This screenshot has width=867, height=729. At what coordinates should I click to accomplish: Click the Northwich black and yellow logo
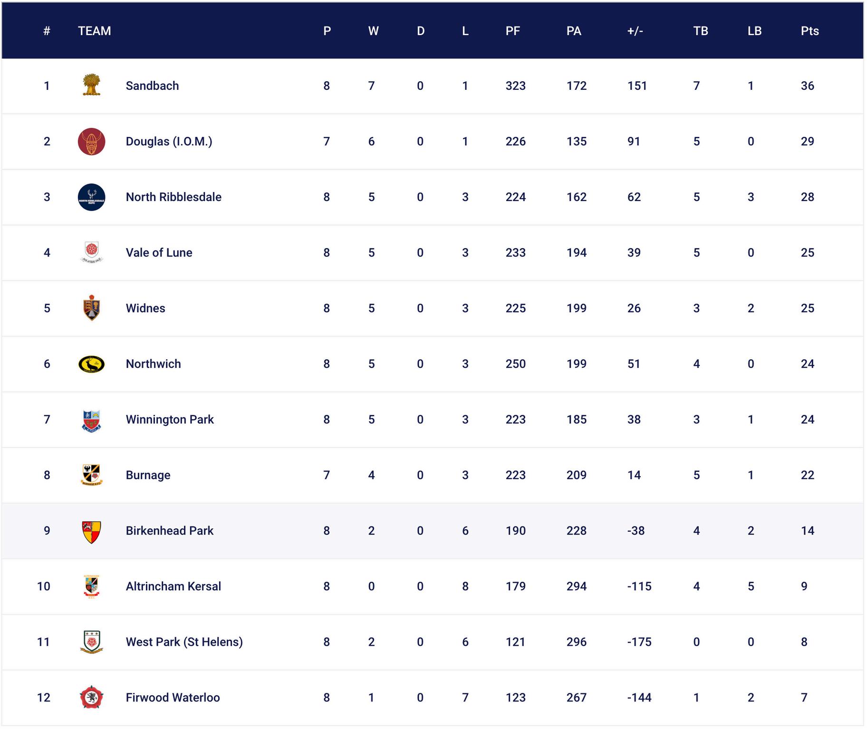click(x=91, y=364)
